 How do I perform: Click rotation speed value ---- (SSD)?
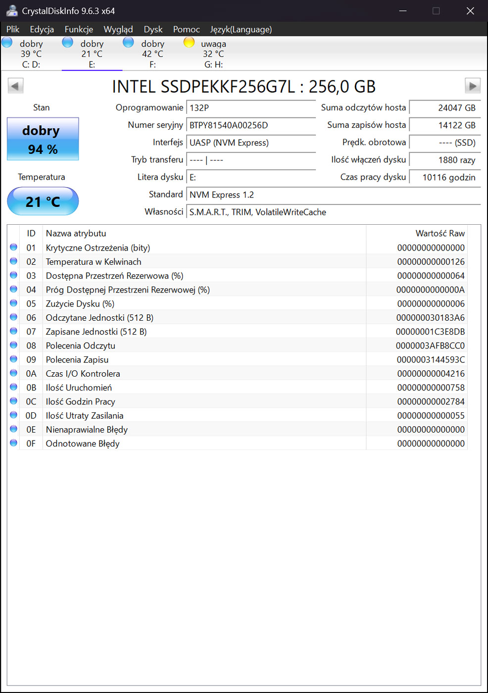click(x=445, y=143)
